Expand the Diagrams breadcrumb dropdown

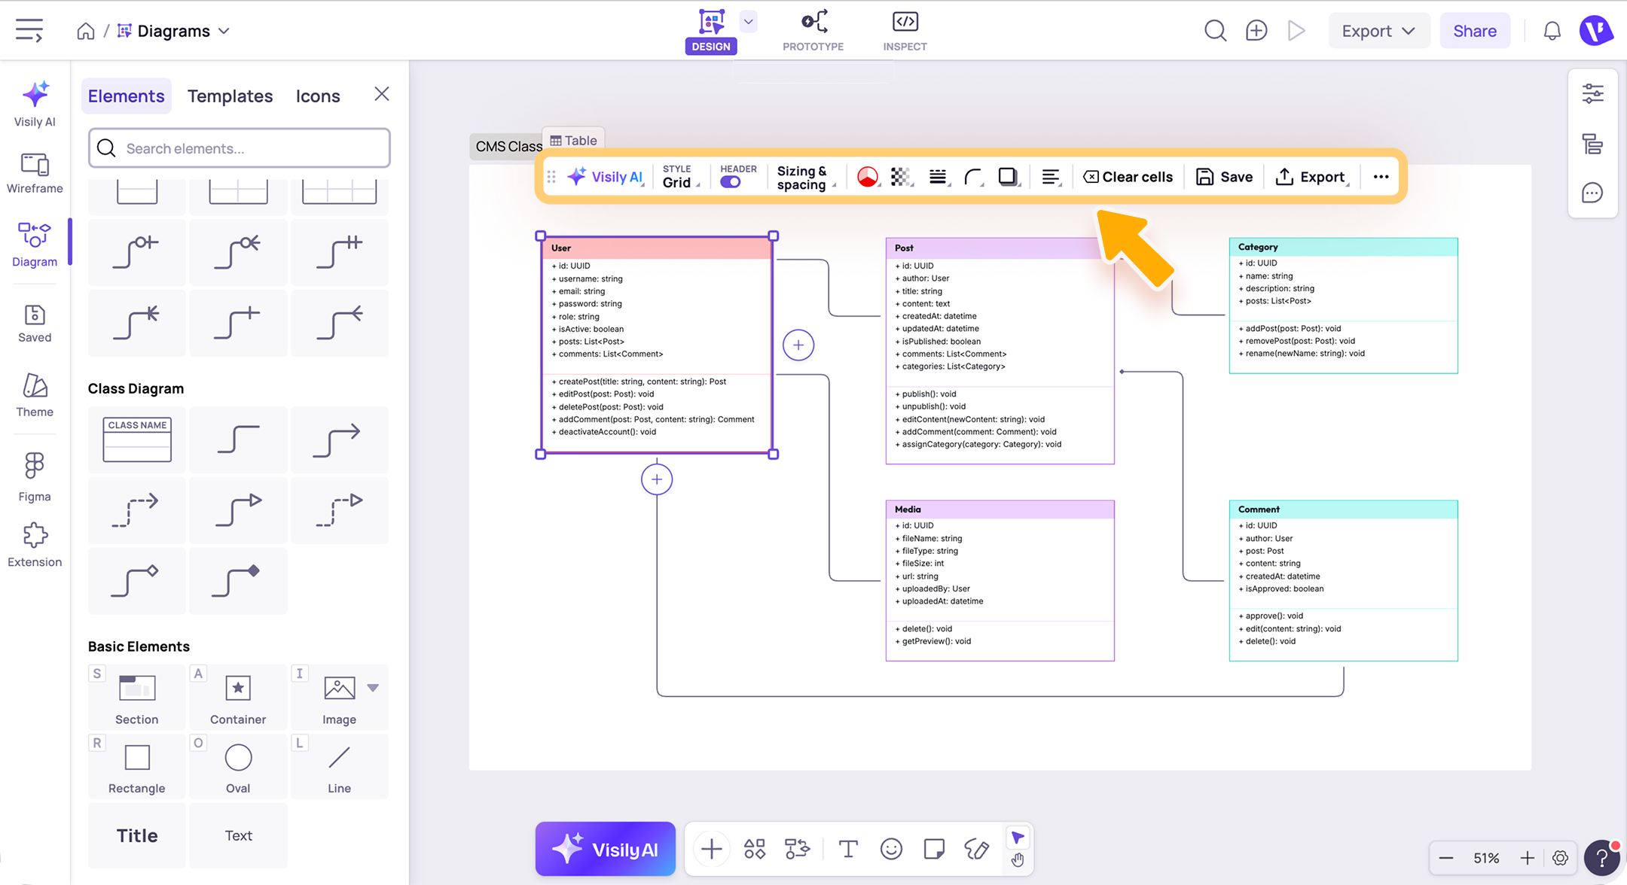click(x=224, y=31)
